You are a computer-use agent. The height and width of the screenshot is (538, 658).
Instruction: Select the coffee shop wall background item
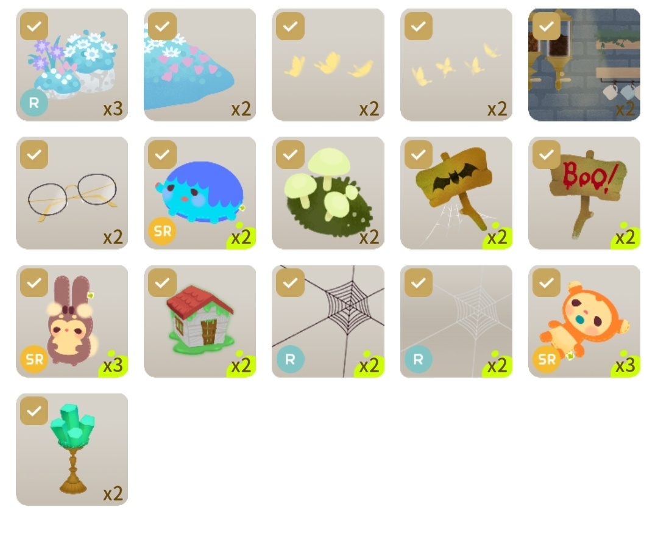tap(584, 65)
